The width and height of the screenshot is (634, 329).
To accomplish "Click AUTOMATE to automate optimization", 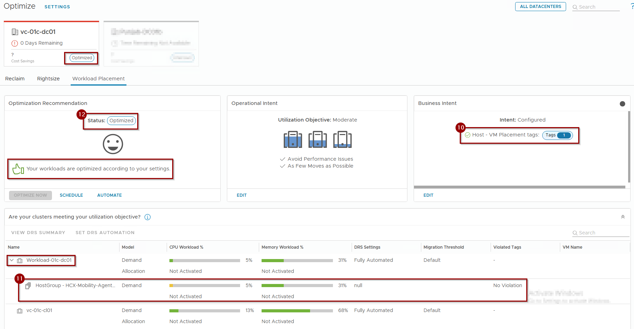I will pos(109,195).
